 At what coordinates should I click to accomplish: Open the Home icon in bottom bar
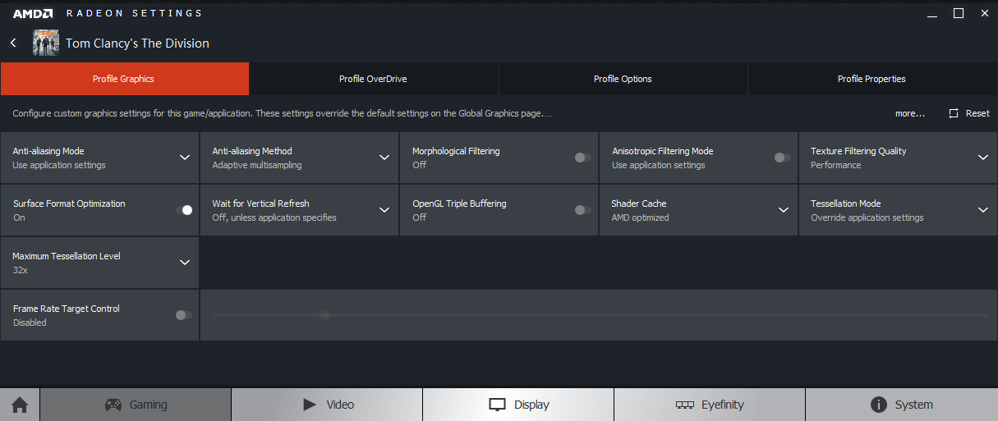pos(20,405)
